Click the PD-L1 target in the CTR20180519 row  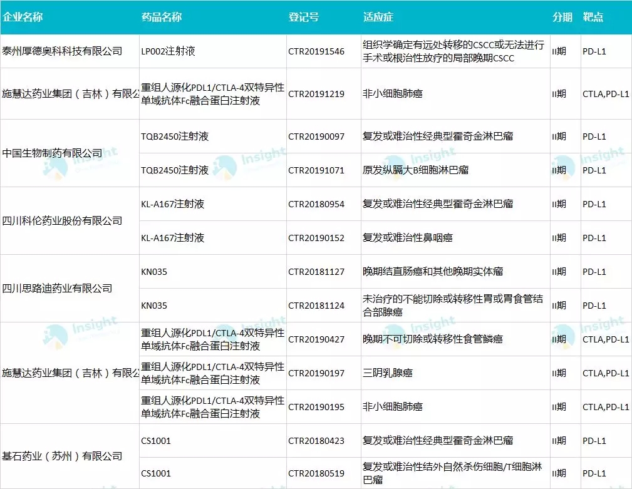pos(594,474)
